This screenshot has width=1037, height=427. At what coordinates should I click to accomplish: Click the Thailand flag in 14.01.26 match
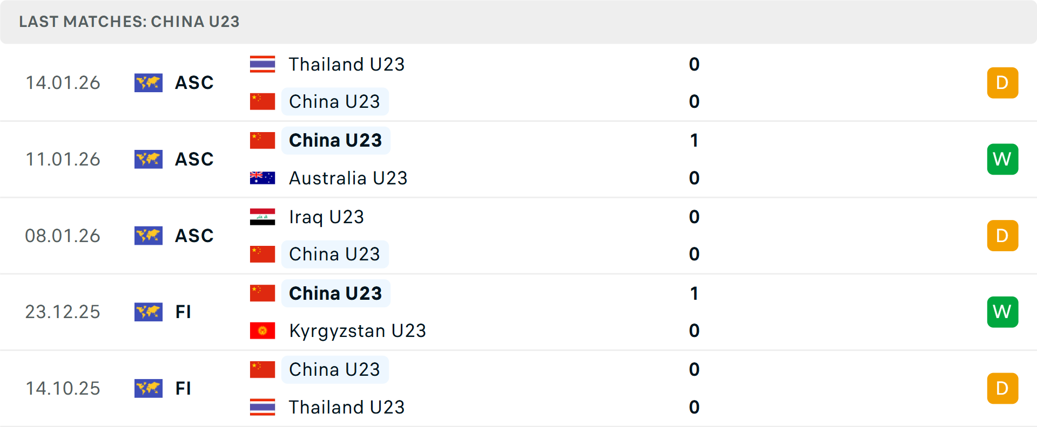tap(262, 64)
